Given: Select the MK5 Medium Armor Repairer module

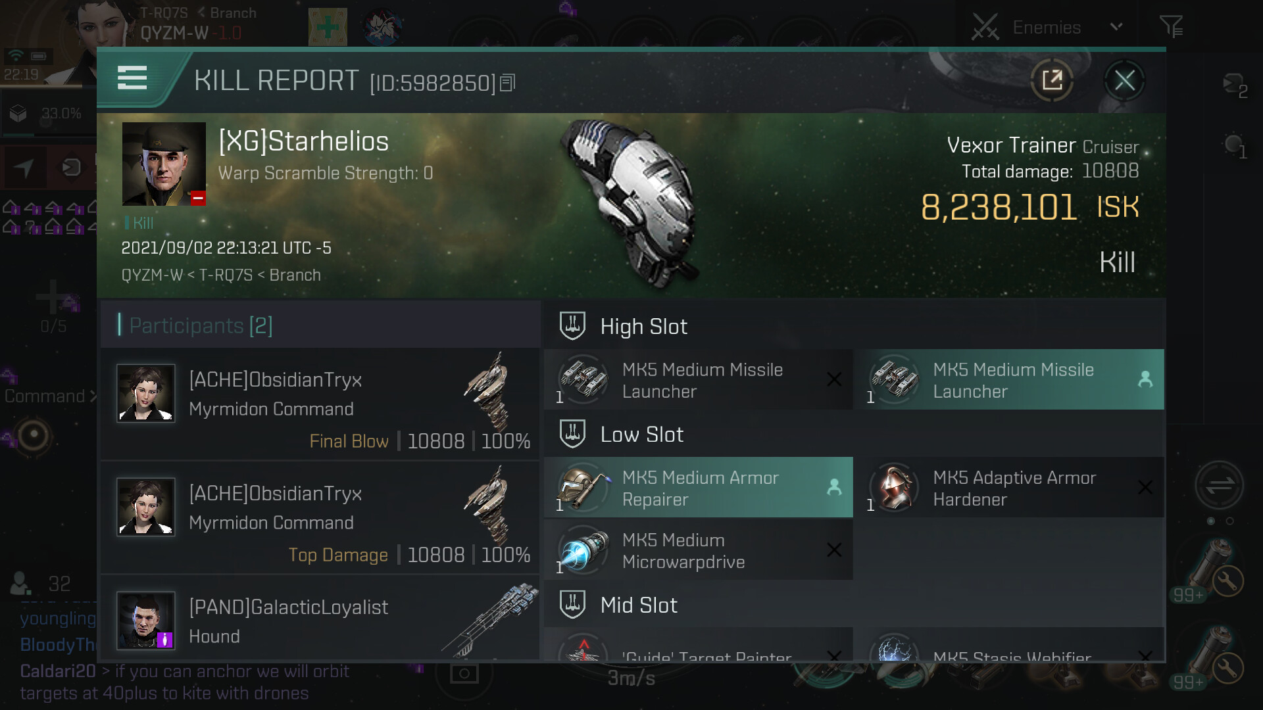Looking at the screenshot, I should [698, 488].
